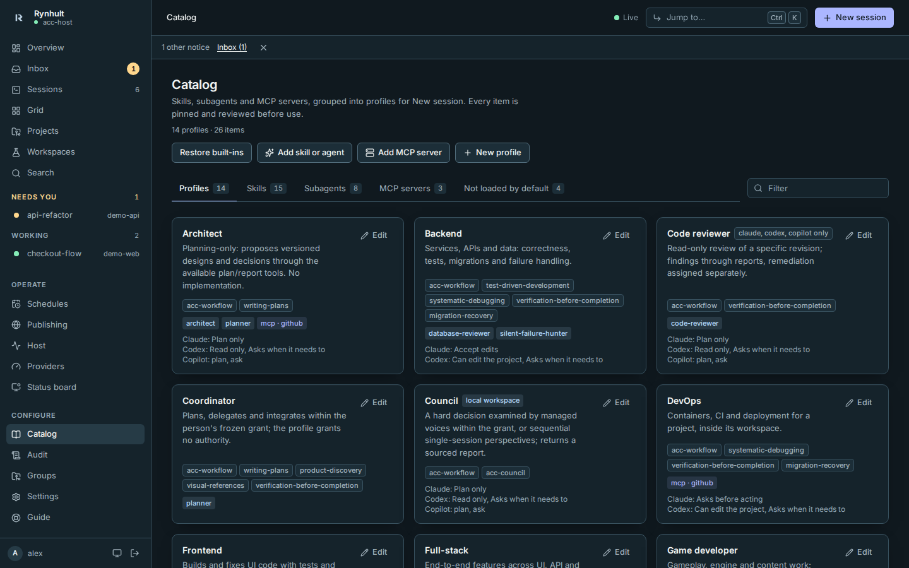Click the sign-out icon next to alex

[134, 553]
